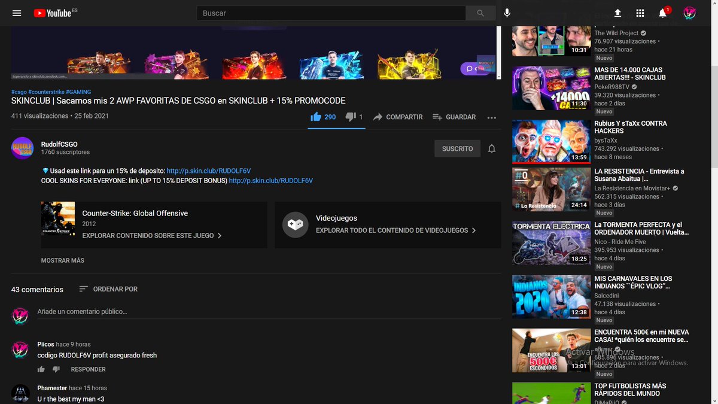This screenshot has height=404, width=718.
Task: Open MIS CARNAVALES EN LOS INDIANOS thumbnail
Action: click(x=551, y=296)
